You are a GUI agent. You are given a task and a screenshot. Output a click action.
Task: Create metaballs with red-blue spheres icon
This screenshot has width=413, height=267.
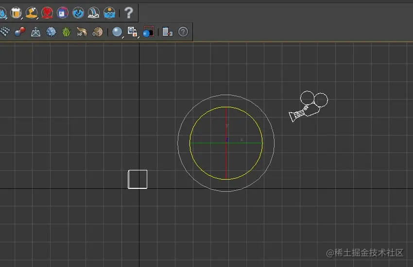pos(20,32)
